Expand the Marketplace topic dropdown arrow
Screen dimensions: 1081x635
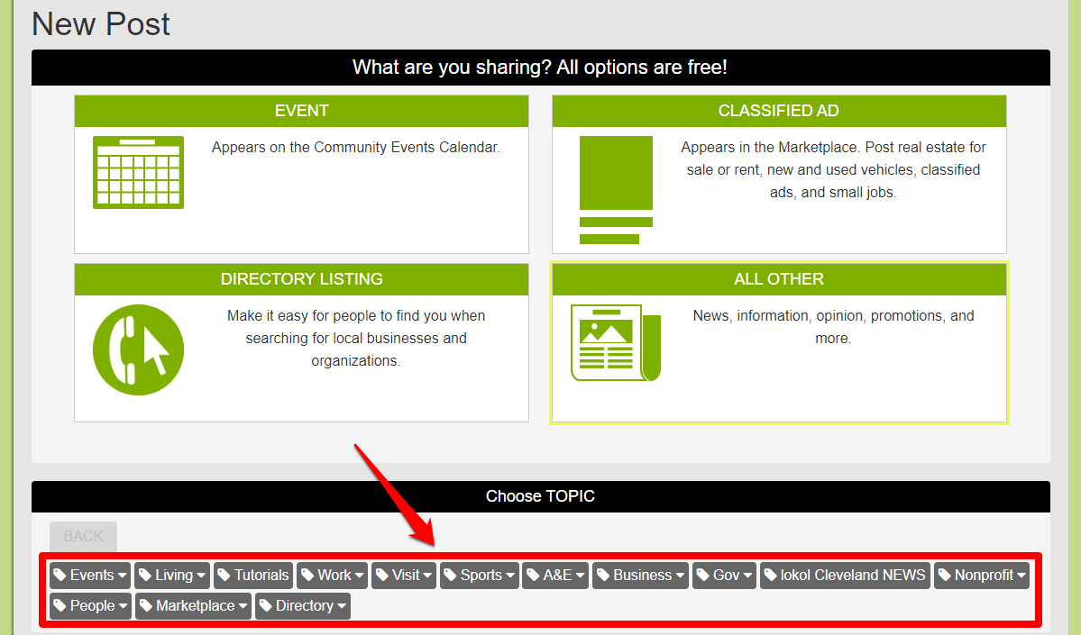click(x=243, y=606)
